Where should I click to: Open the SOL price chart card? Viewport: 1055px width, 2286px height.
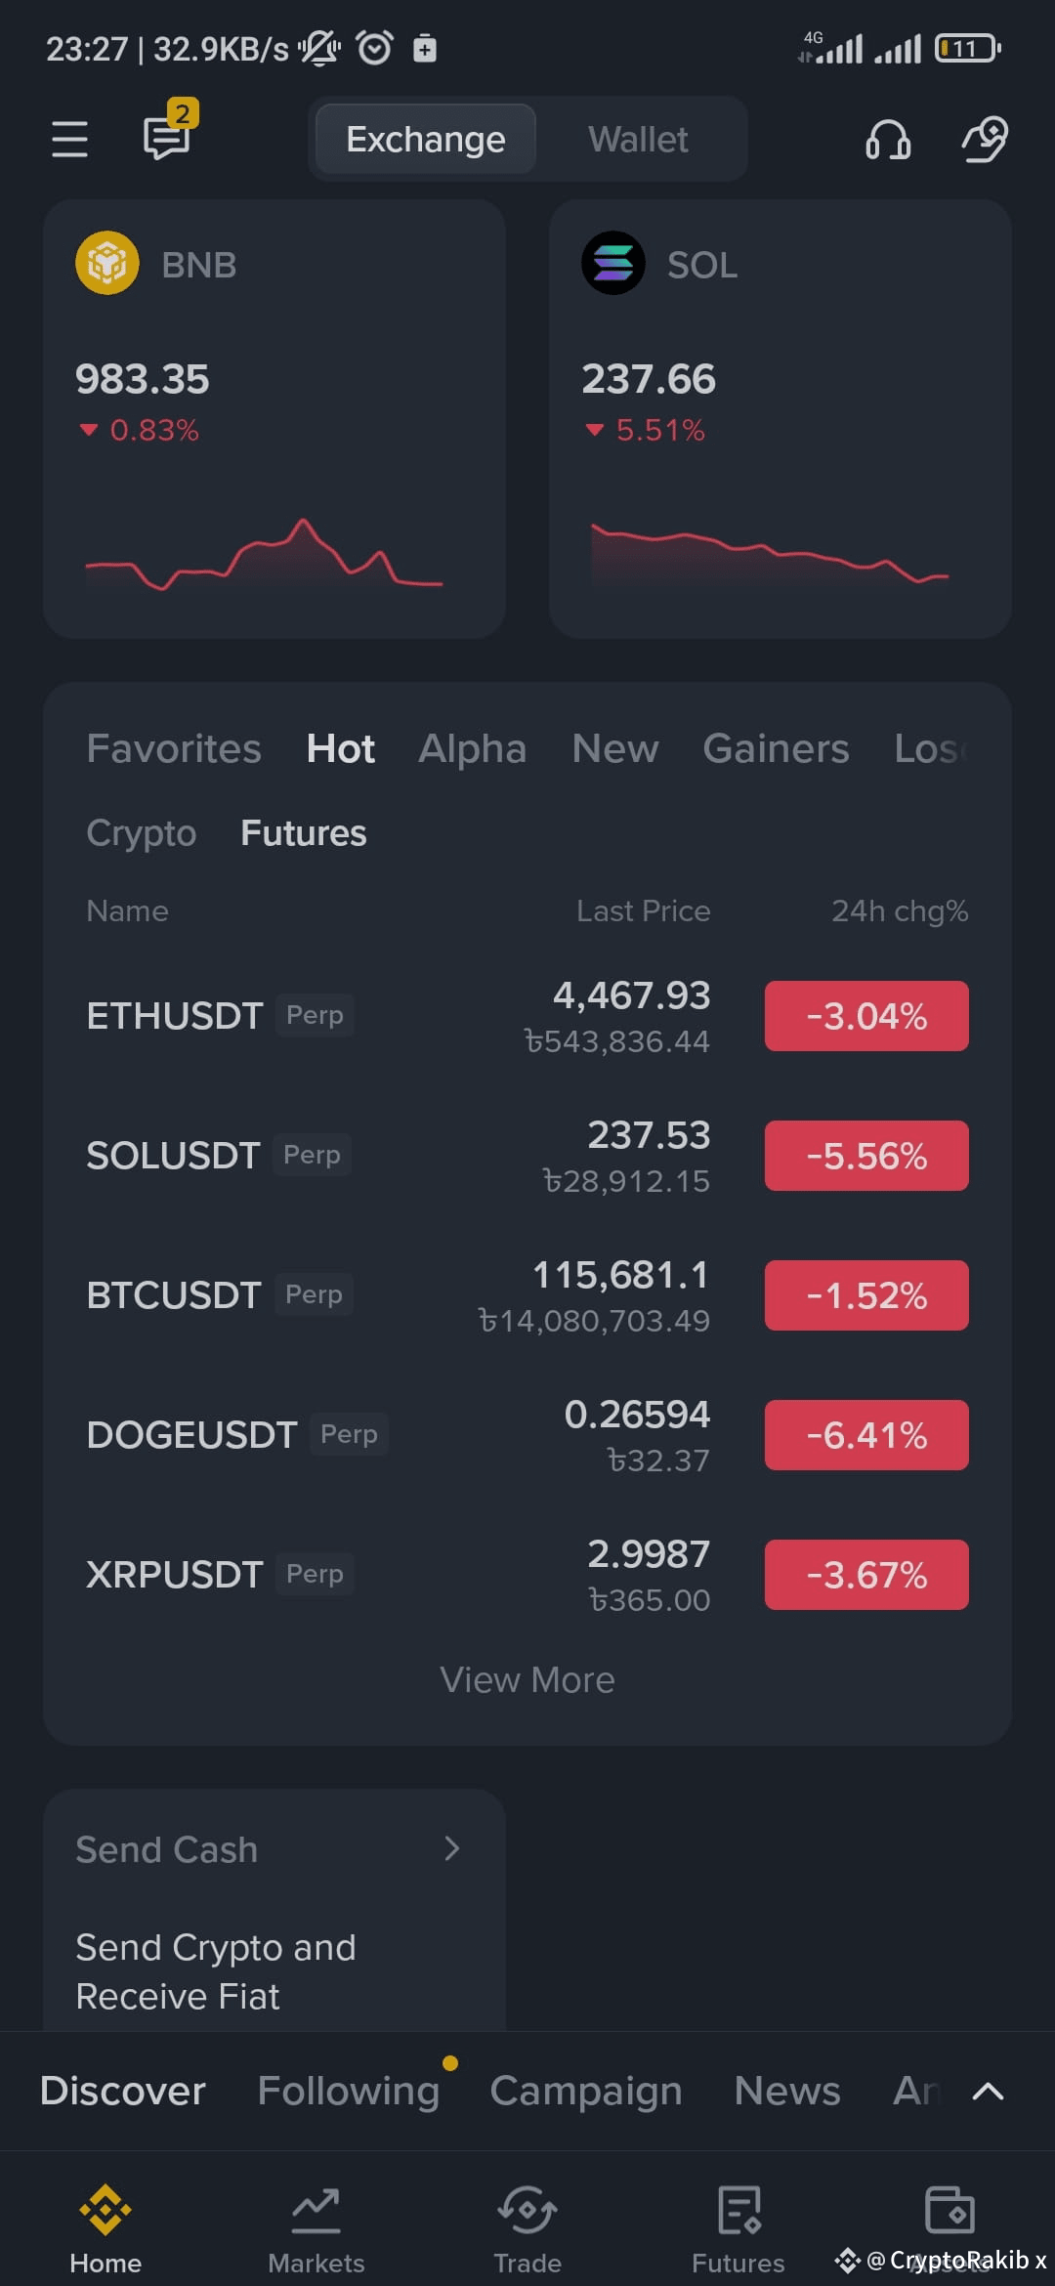click(780, 419)
